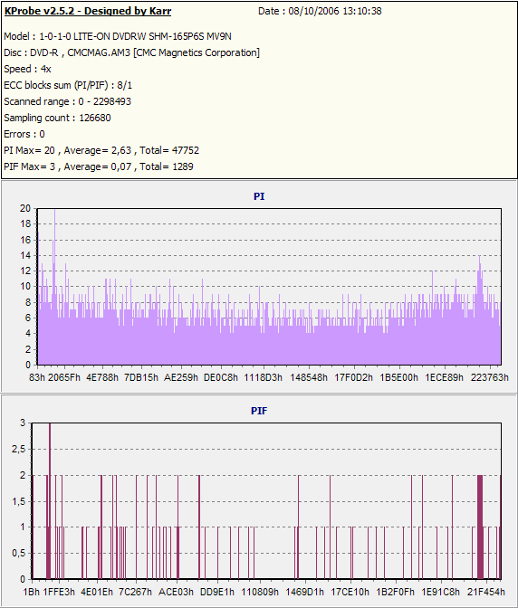Click the 110809h label on PIF axis

click(260, 592)
